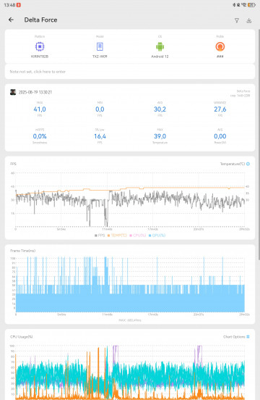This screenshot has height=400, width=260.
Task: Click the note field 'Note not set, click here to enter'
Action: (130, 72)
